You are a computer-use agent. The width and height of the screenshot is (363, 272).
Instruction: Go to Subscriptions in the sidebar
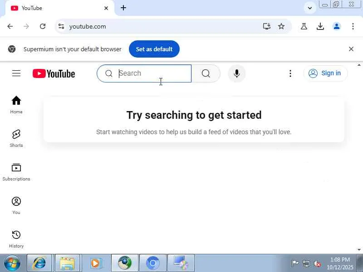coord(16,172)
